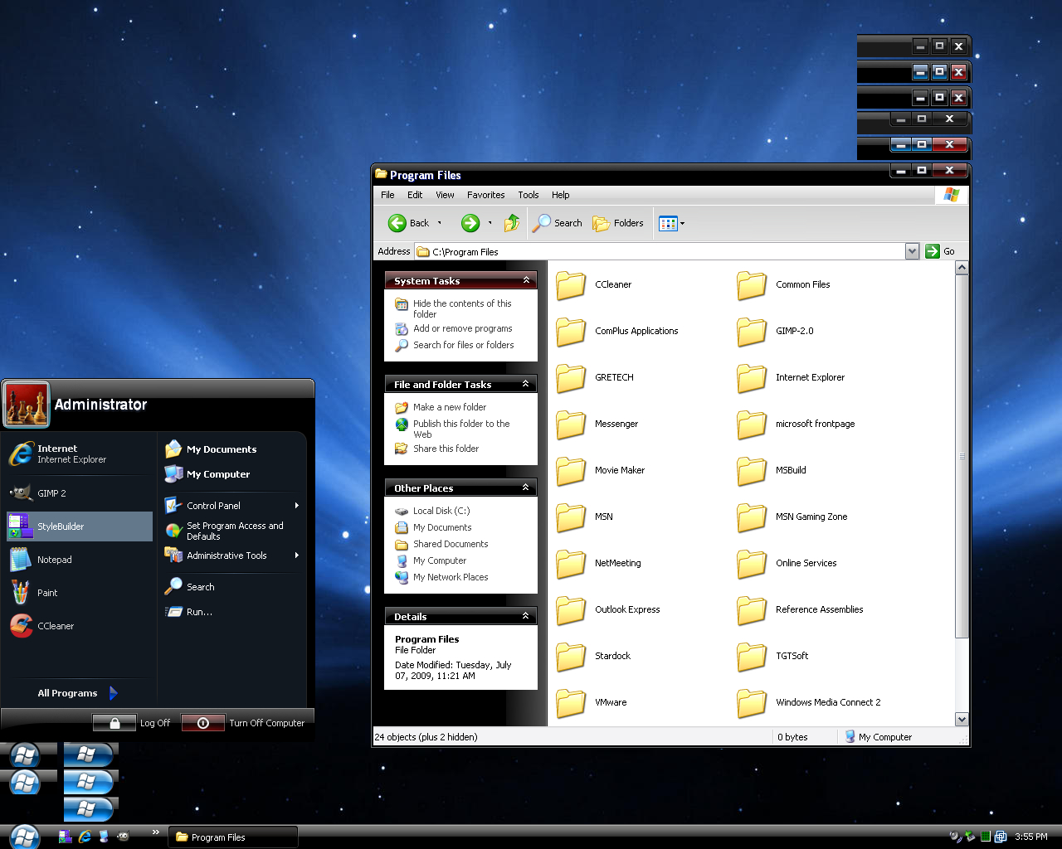1062x849 pixels.
Task: Select the Outlook Express folder icon
Action: (571, 610)
